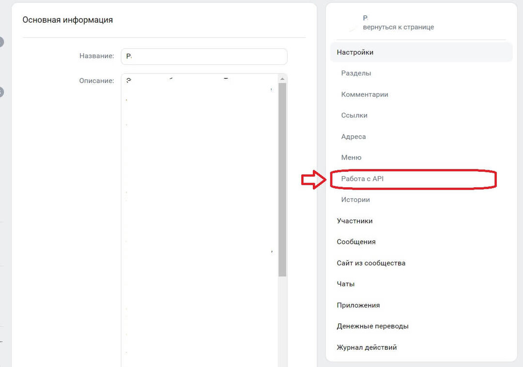
Task: Open the "Ссылки" settings section
Action: pyautogui.click(x=354, y=115)
